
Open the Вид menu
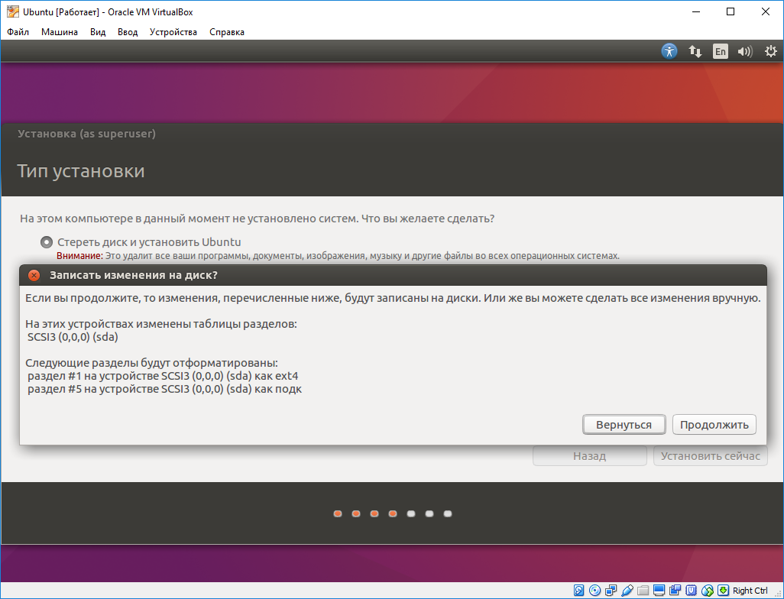[x=98, y=32]
